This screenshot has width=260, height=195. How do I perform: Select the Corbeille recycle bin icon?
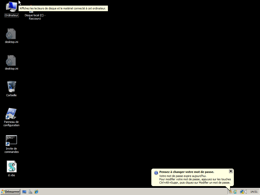(x=11, y=87)
